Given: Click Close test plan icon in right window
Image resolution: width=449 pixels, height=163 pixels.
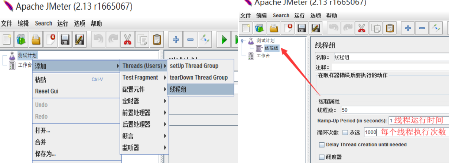Looking at the screenshot, I should point(288,28).
